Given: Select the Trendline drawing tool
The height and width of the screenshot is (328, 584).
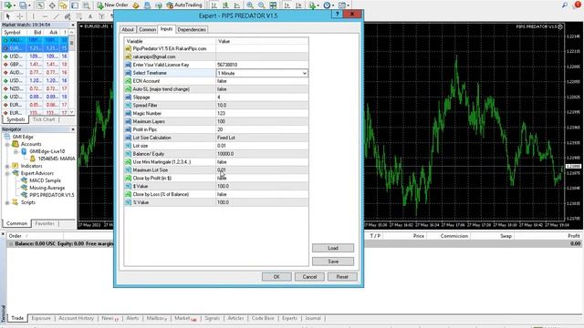Looking at the screenshot, I should tap(57, 16).
